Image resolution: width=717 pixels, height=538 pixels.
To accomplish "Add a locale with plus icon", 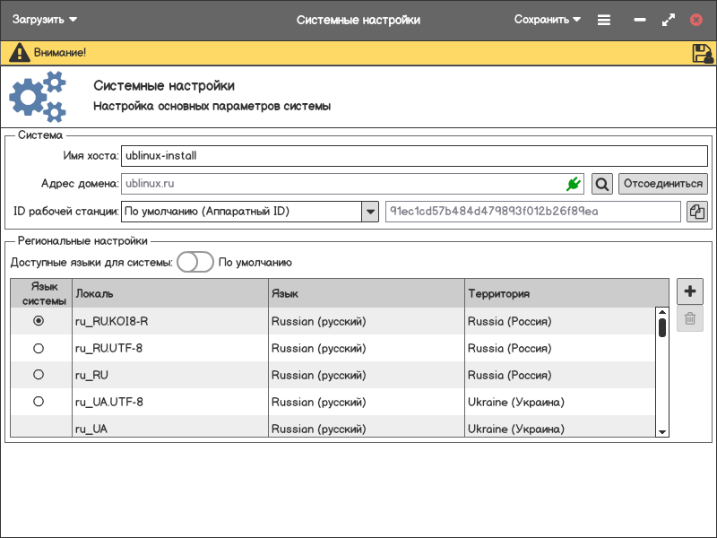I will [x=690, y=291].
